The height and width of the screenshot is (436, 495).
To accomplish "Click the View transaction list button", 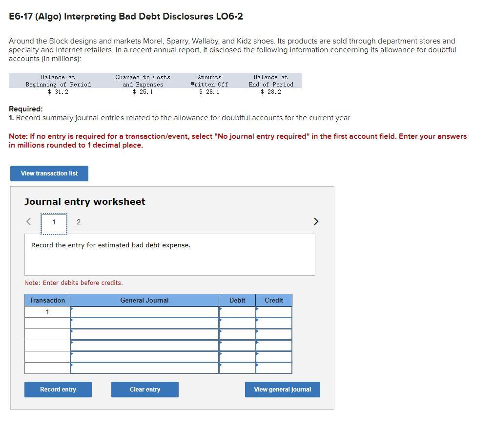I will click(x=49, y=174).
